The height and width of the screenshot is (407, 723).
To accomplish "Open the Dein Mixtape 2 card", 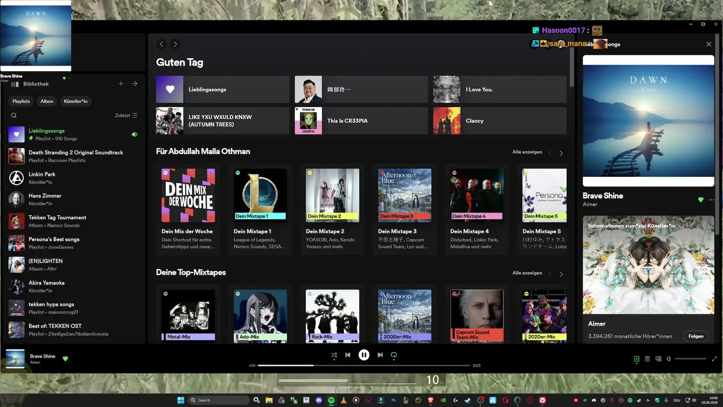I will 333,209.
